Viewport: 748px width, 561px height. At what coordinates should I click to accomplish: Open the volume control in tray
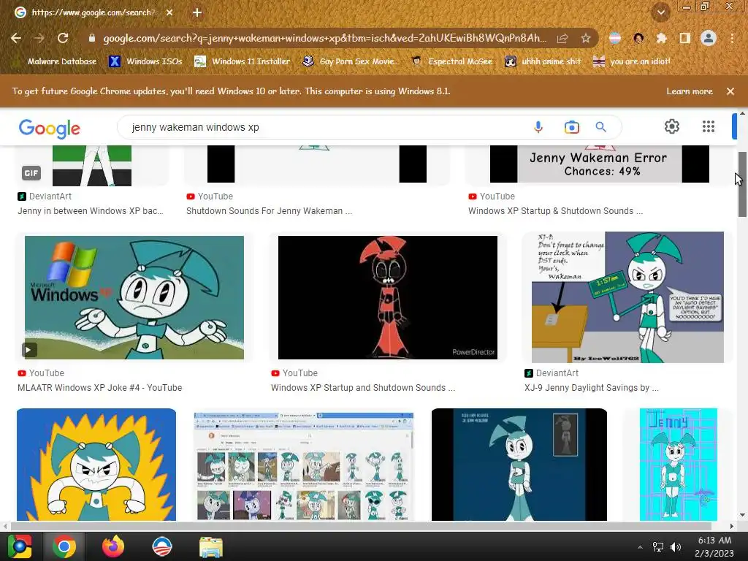676,547
